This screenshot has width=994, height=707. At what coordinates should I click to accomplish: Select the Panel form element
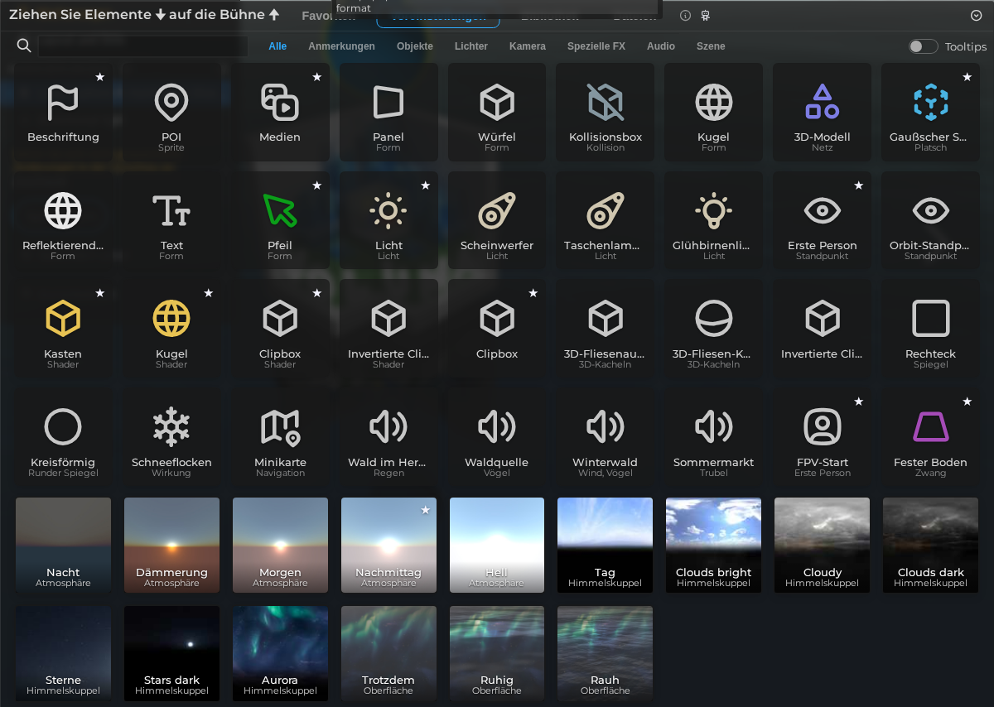388,112
